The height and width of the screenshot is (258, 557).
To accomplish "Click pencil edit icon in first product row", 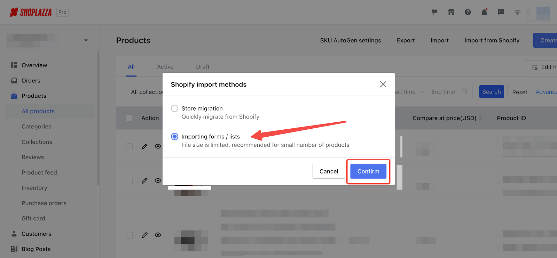I will point(144,146).
